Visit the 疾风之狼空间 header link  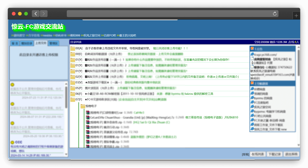(x=92, y=35)
